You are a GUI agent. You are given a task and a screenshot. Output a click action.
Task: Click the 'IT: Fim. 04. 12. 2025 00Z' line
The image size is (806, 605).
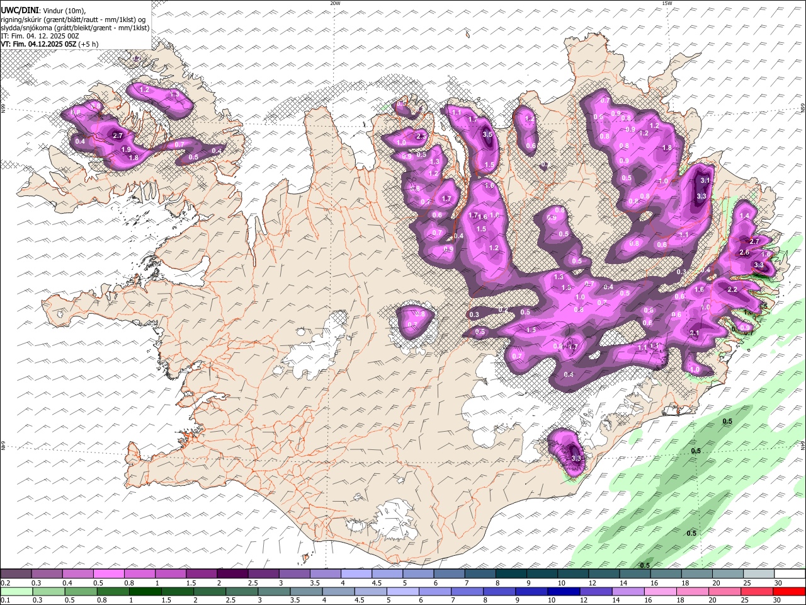[x=40, y=36]
